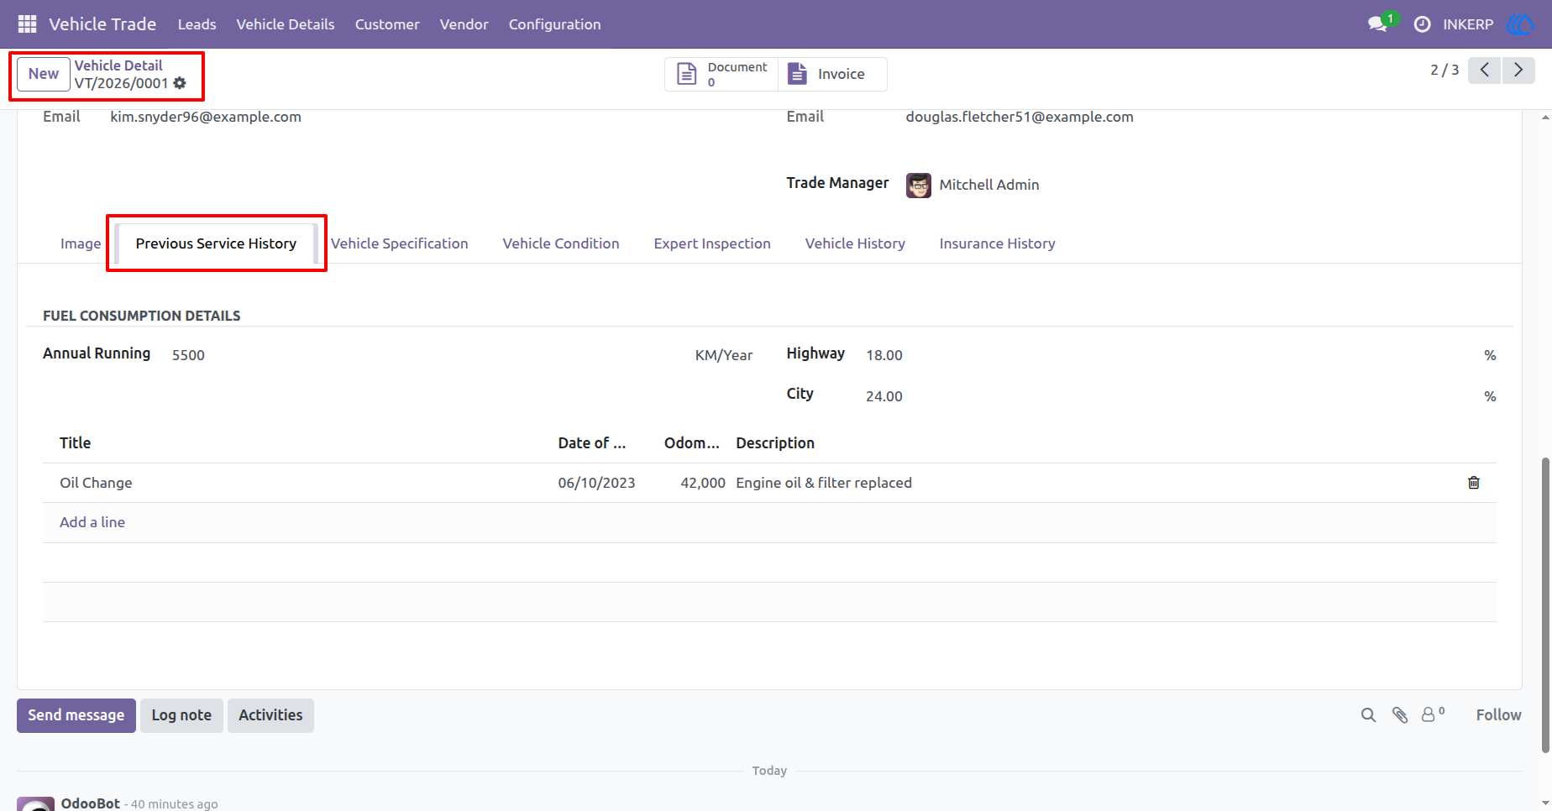
Task: Open the activities clock icon
Action: [x=1422, y=24]
